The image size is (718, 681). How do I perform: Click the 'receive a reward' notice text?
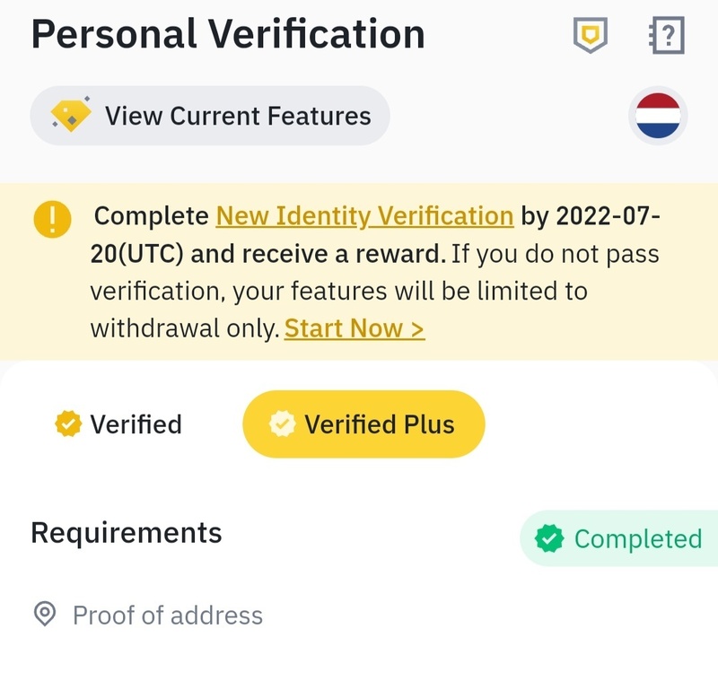tap(319, 254)
